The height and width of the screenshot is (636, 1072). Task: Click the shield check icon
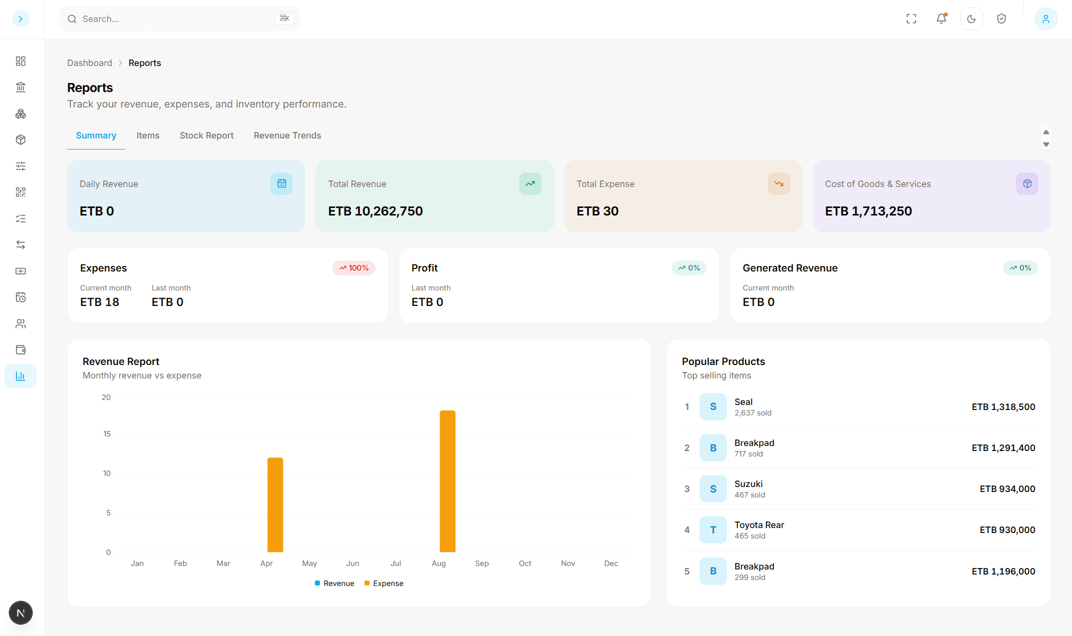click(1001, 19)
